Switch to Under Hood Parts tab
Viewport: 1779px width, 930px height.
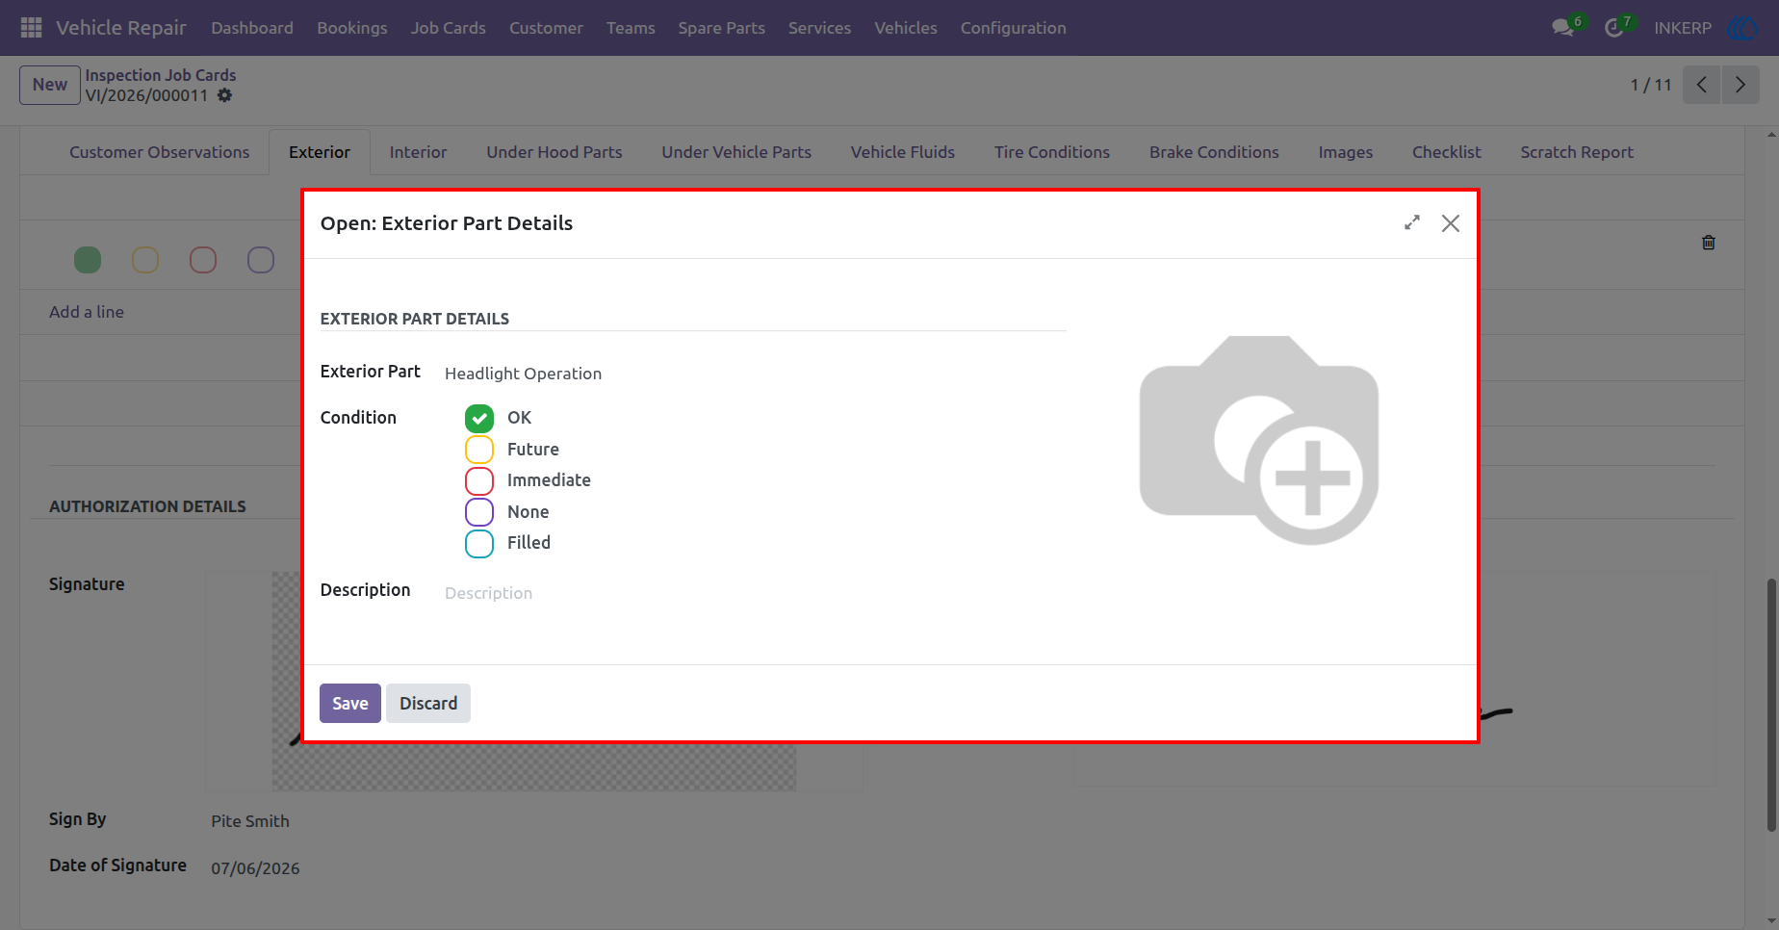(554, 152)
